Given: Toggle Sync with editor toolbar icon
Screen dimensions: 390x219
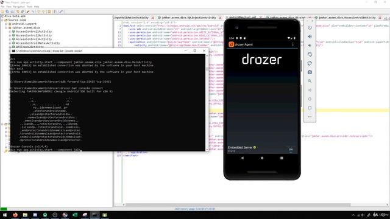Looking at the screenshot, I should pos(18,12).
